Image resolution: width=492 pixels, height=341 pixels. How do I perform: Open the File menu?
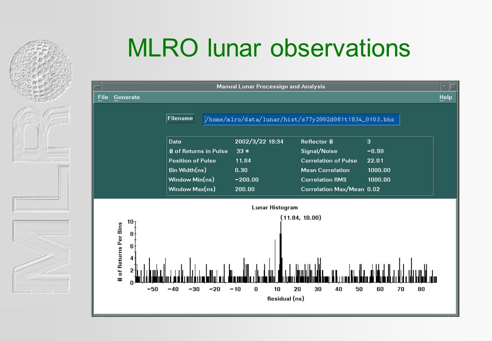click(103, 98)
